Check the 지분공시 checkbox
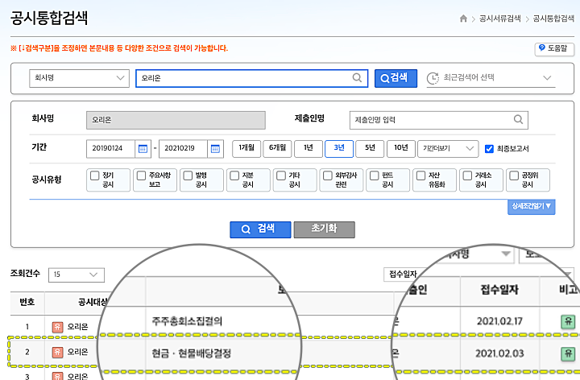580x380 pixels. (x=234, y=176)
